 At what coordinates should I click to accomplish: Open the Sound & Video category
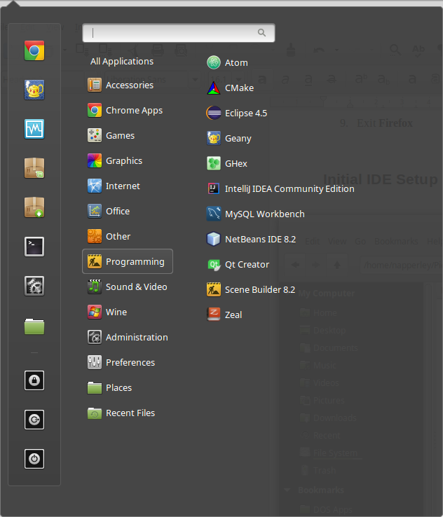tap(128, 287)
